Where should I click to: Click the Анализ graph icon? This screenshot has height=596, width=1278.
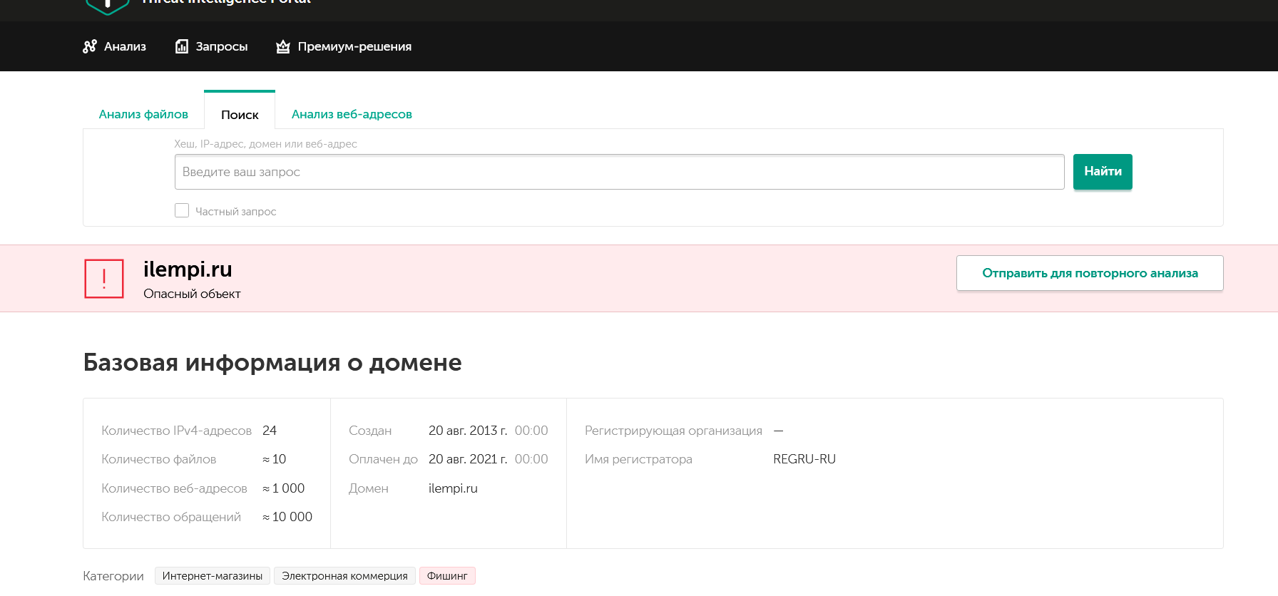pos(90,46)
